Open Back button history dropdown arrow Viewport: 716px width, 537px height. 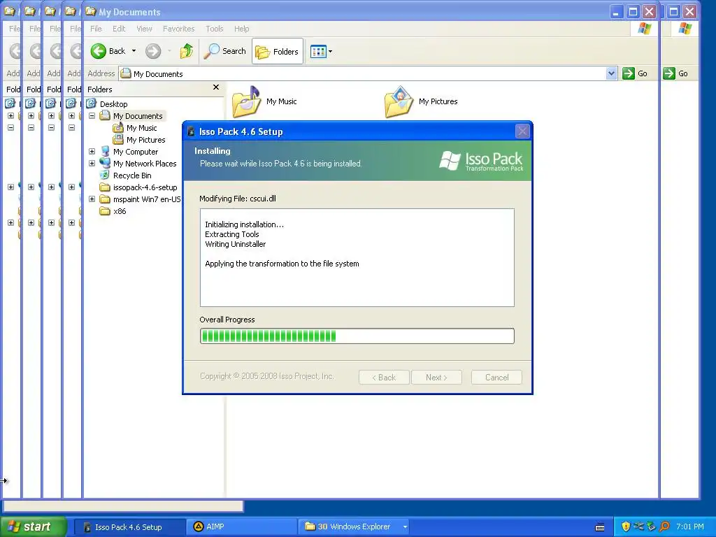(x=134, y=51)
